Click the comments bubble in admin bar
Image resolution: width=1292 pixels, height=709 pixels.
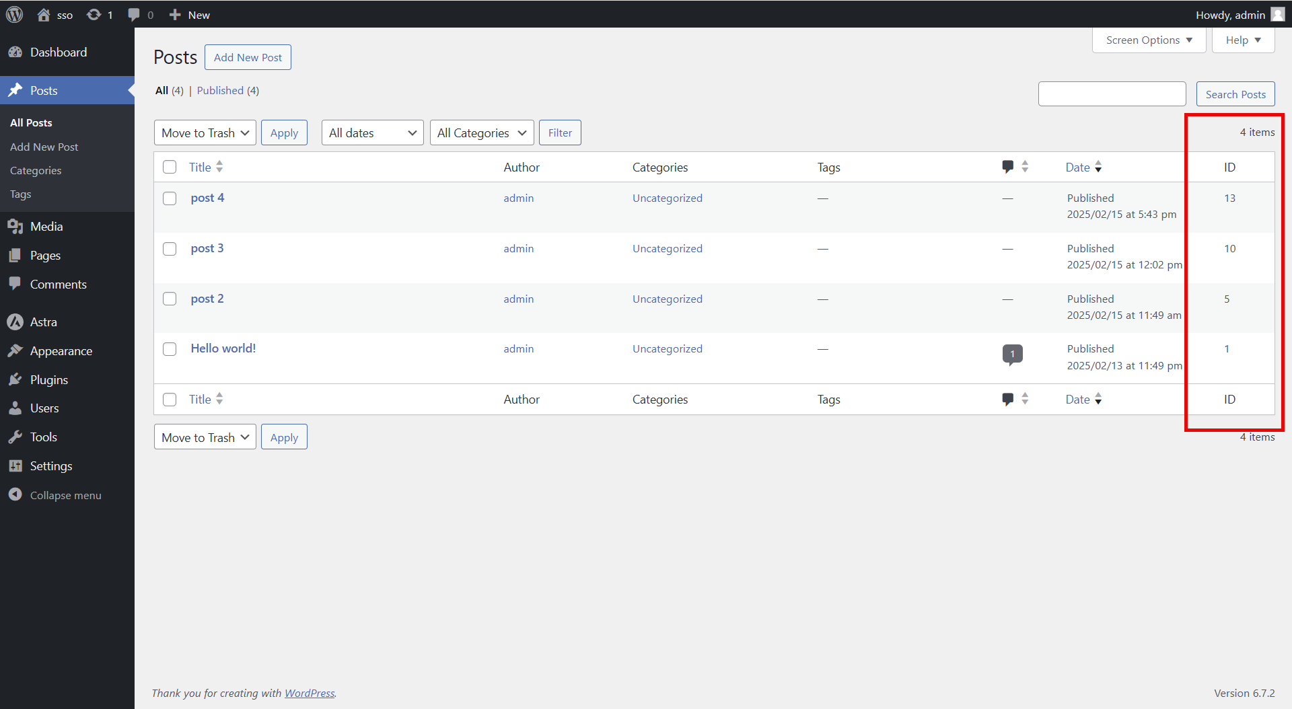coord(134,15)
